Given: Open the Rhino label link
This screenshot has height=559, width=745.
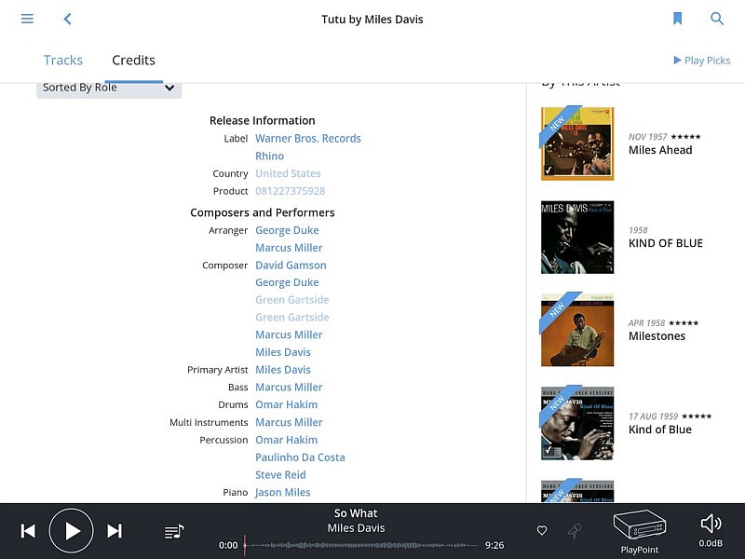Looking at the screenshot, I should [x=269, y=156].
